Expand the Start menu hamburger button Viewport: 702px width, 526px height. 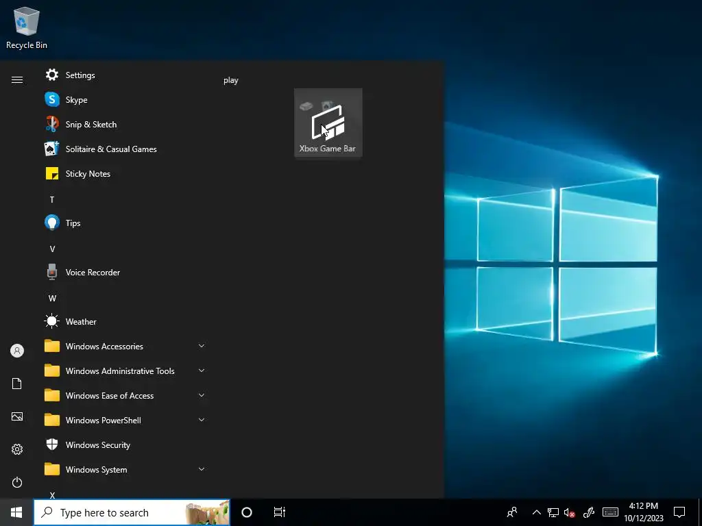pyautogui.click(x=17, y=80)
